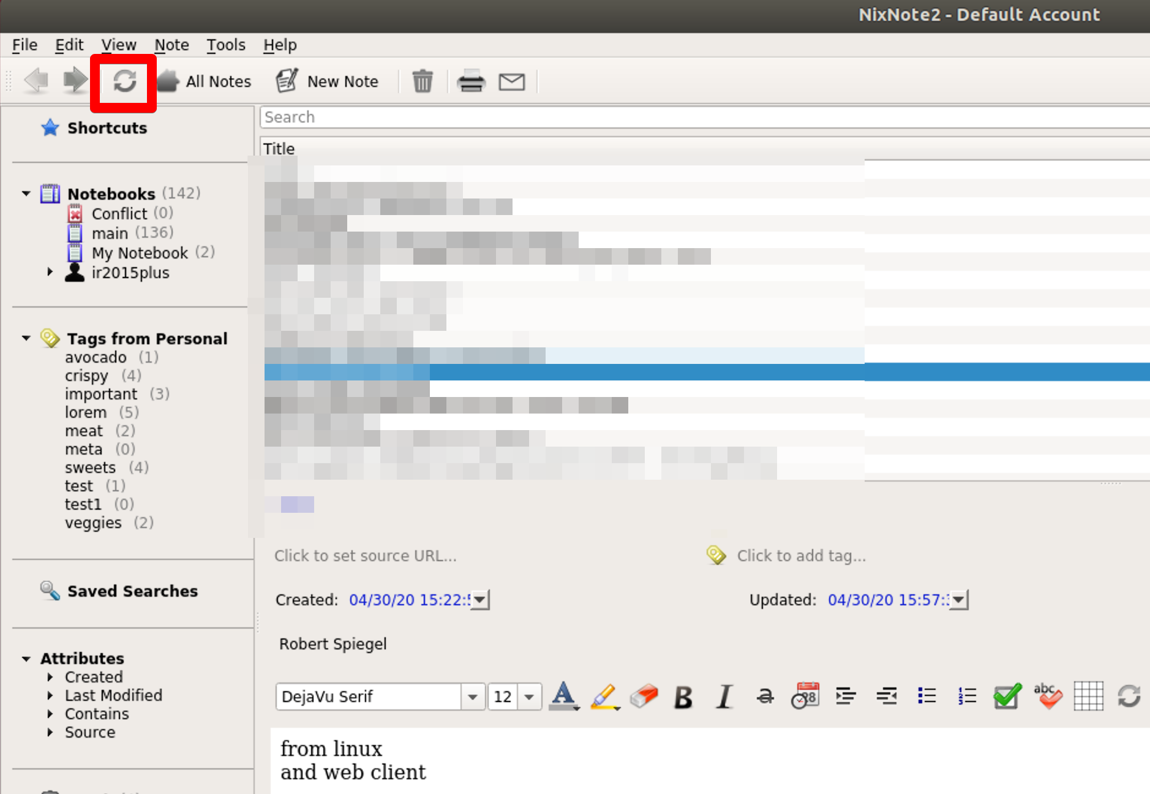Click the highlighter tool icon
The height and width of the screenshot is (794, 1150).
[x=604, y=696]
